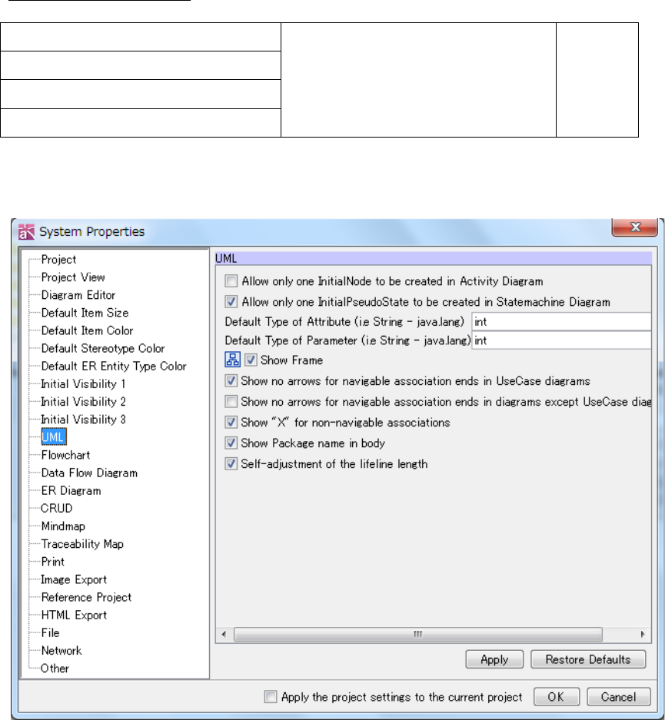665x720 pixels.
Task: Confirm with the OK button
Action: (x=556, y=697)
